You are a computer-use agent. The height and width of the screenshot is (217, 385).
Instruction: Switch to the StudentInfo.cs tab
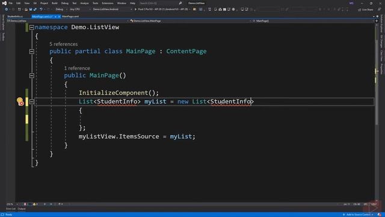click(x=15, y=16)
